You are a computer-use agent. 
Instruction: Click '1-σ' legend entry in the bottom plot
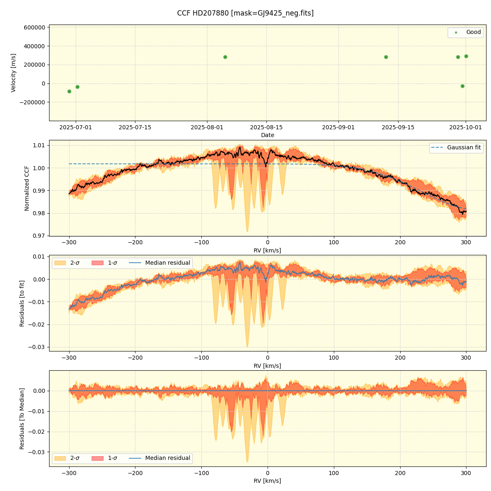coord(105,458)
